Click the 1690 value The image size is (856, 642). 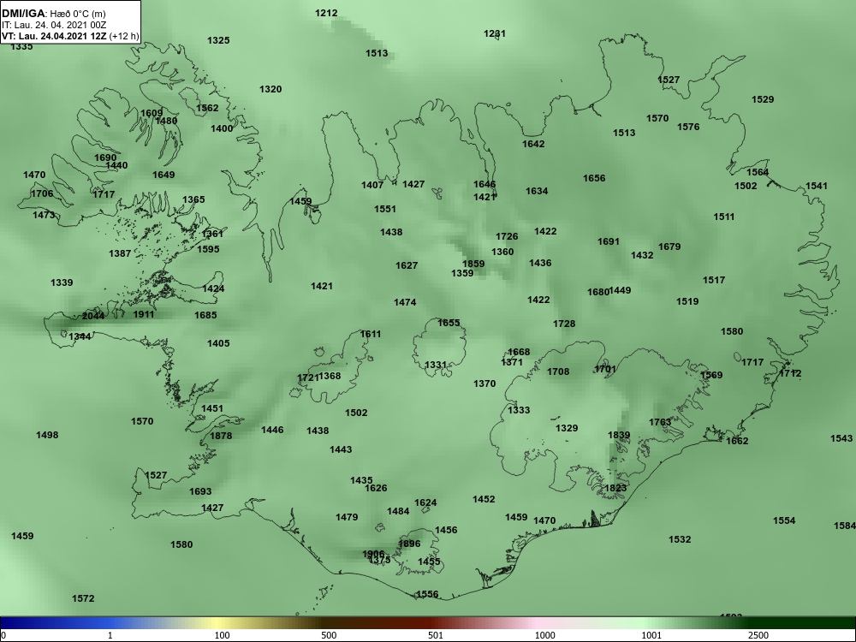[105, 158]
